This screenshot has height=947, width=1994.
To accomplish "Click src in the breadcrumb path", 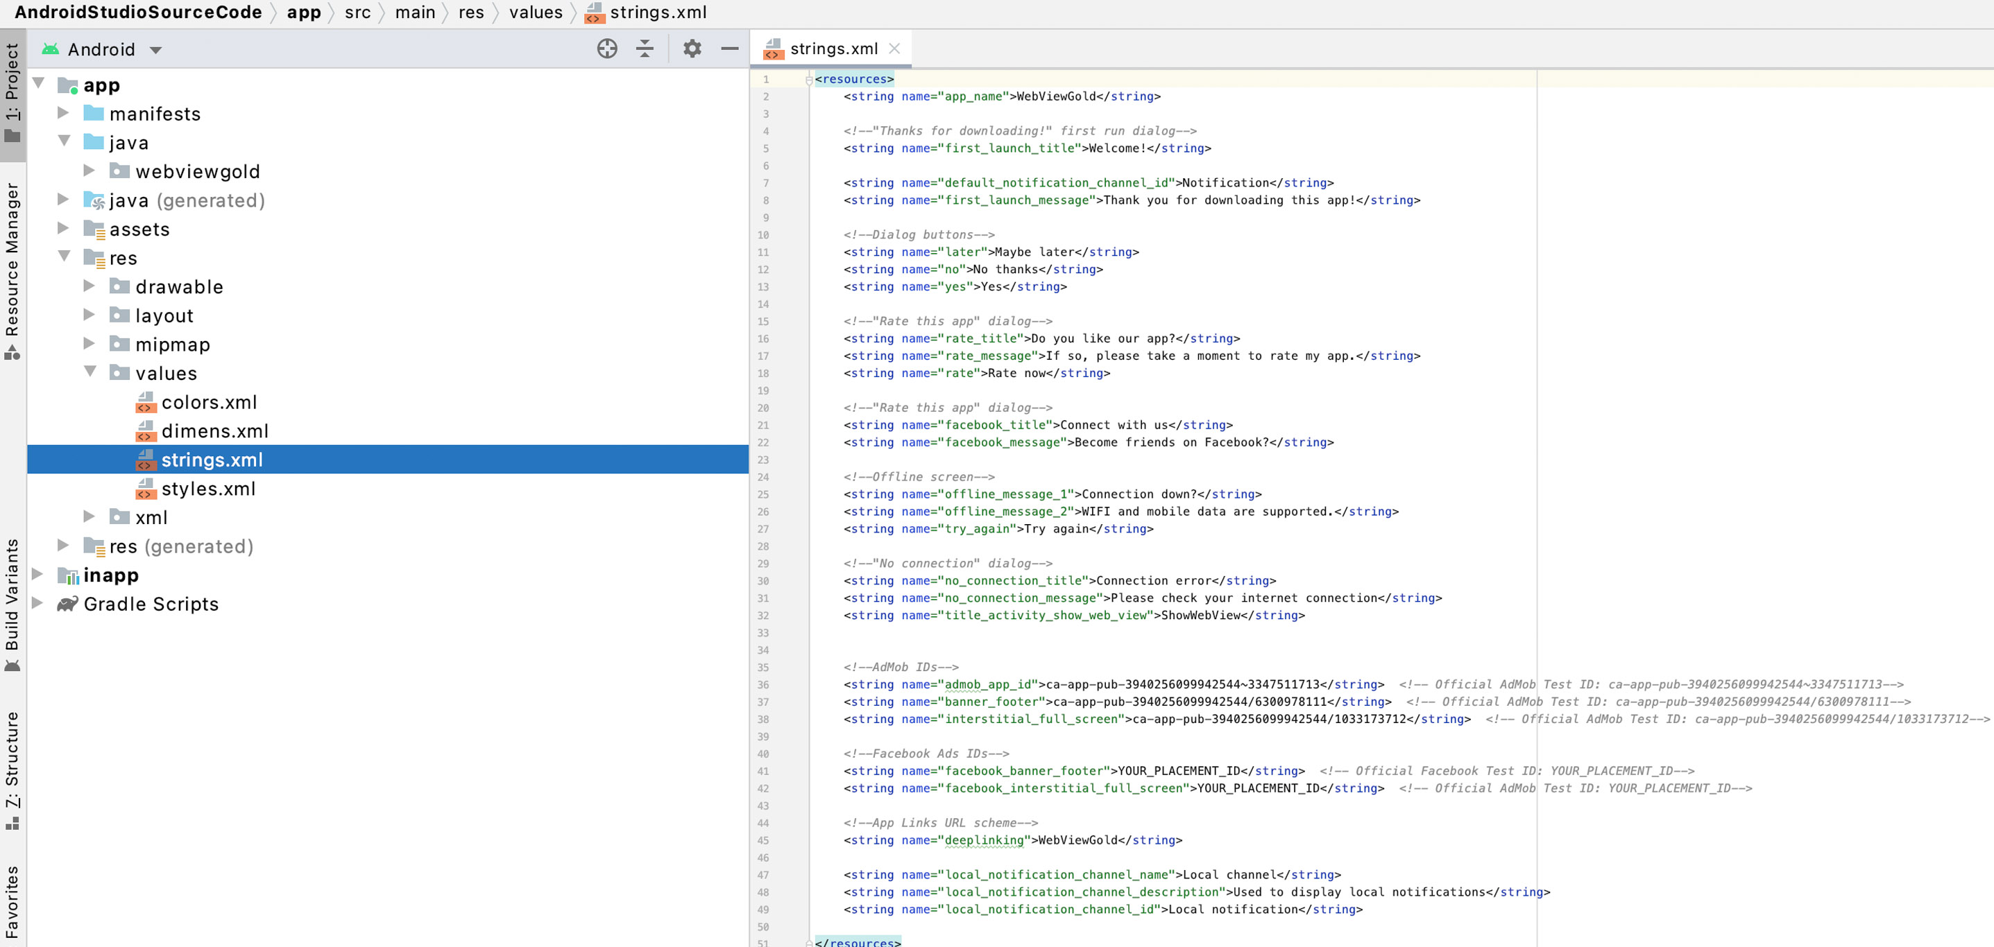I will coord(357,12).
